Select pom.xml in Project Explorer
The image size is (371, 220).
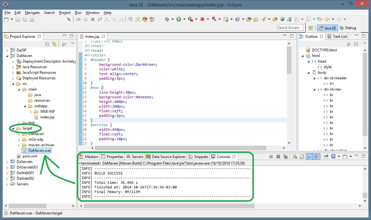click(30, 156)
